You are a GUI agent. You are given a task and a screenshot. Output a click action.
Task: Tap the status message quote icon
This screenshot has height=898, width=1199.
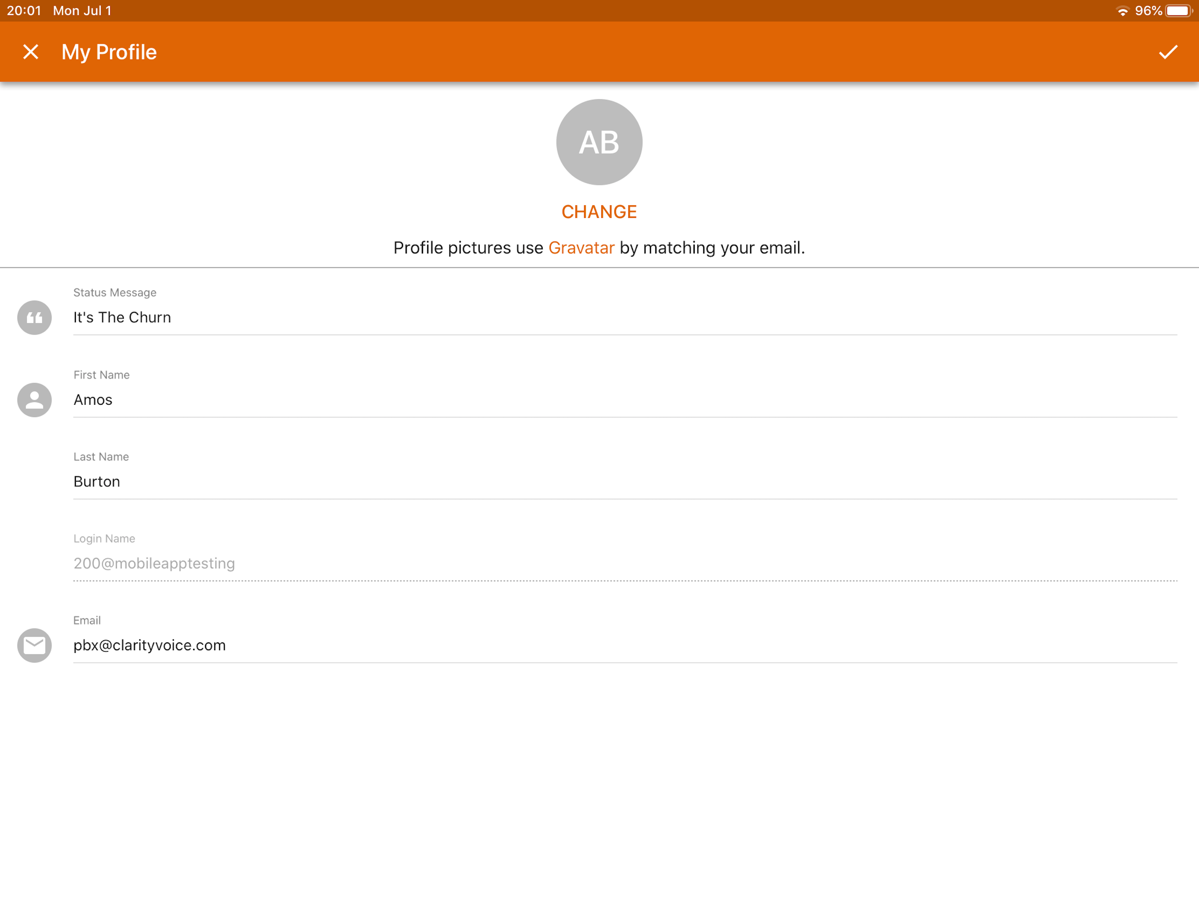coord(35,317)
